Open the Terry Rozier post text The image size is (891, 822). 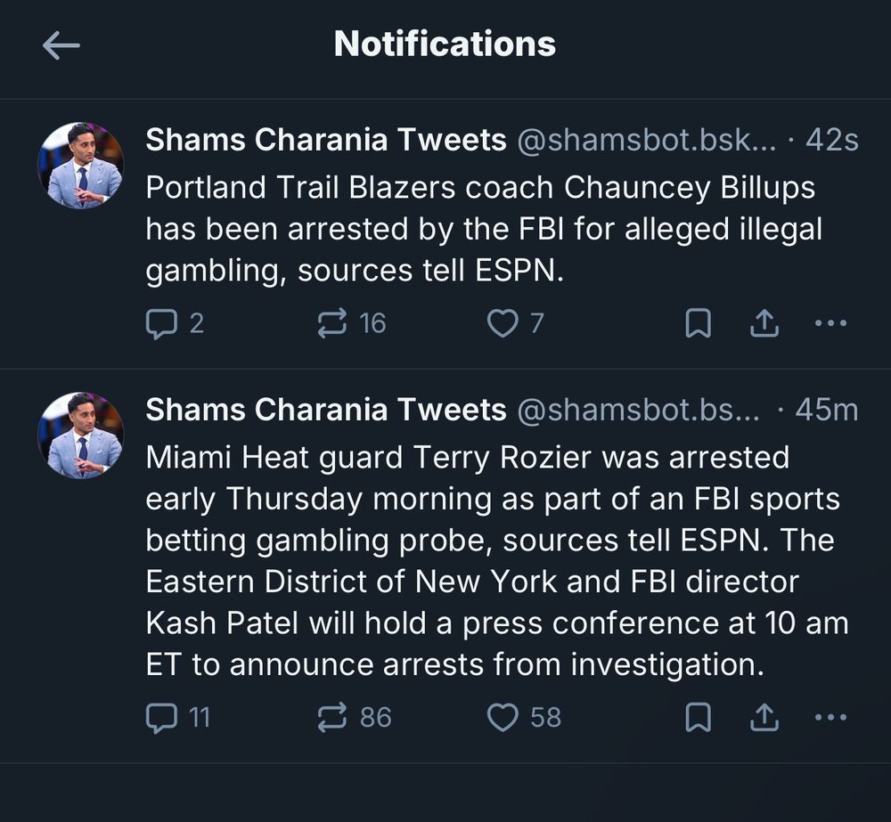click(x=497, y=561)
